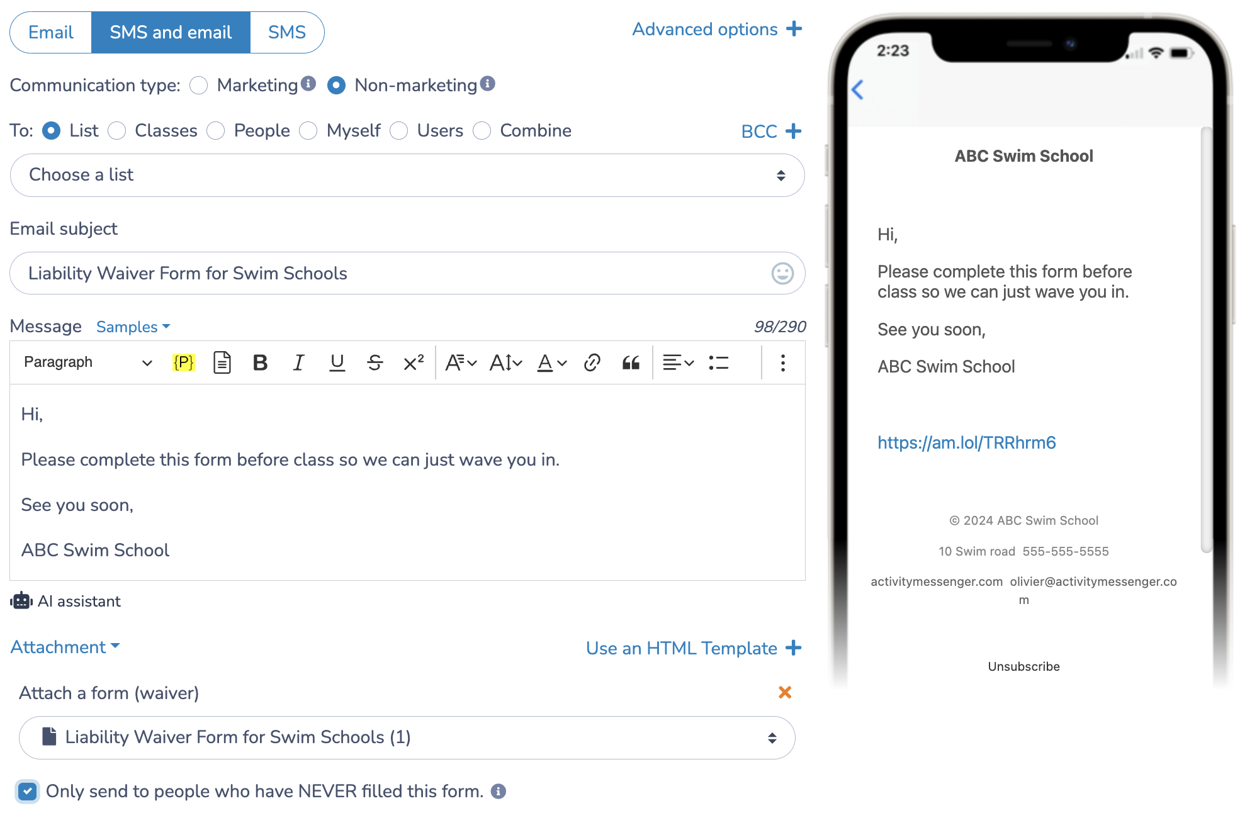Open the Liability Waiver Form selection dropdown

407,737
